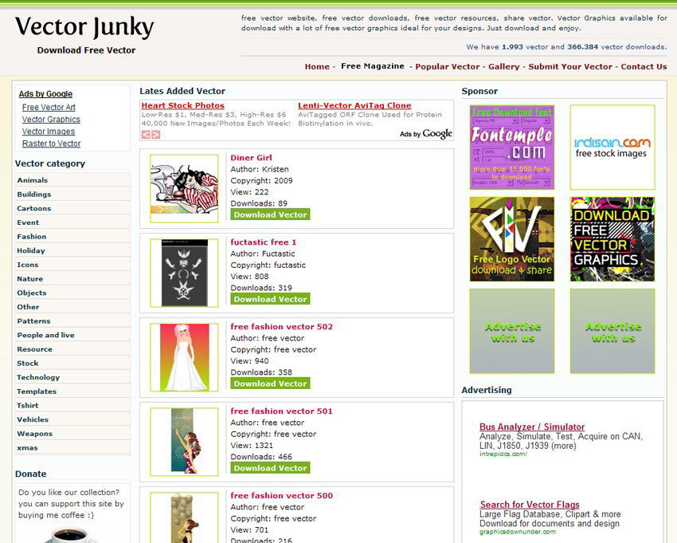Select the Other category
Viewport: 677px width, 543px height.
point(72,307)
